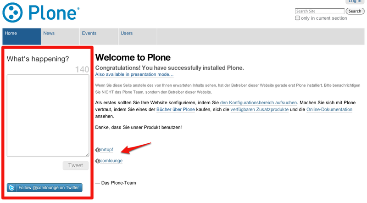Screen dimensions: 367x203
Task: Click the Log in link
Action: tap(355, 1)
